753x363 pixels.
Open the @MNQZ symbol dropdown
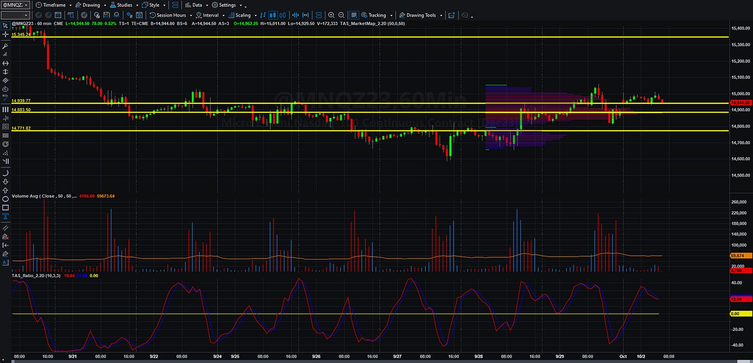16,5
